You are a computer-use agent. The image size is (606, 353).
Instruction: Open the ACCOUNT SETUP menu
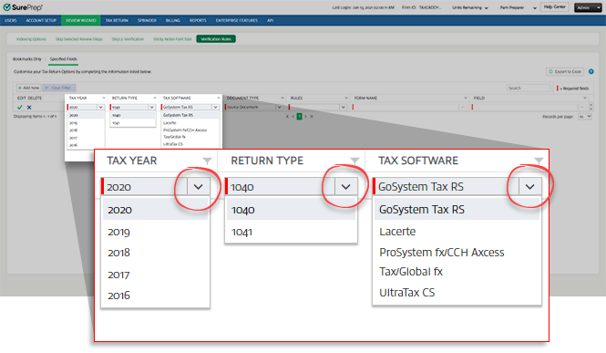point(41,20)
